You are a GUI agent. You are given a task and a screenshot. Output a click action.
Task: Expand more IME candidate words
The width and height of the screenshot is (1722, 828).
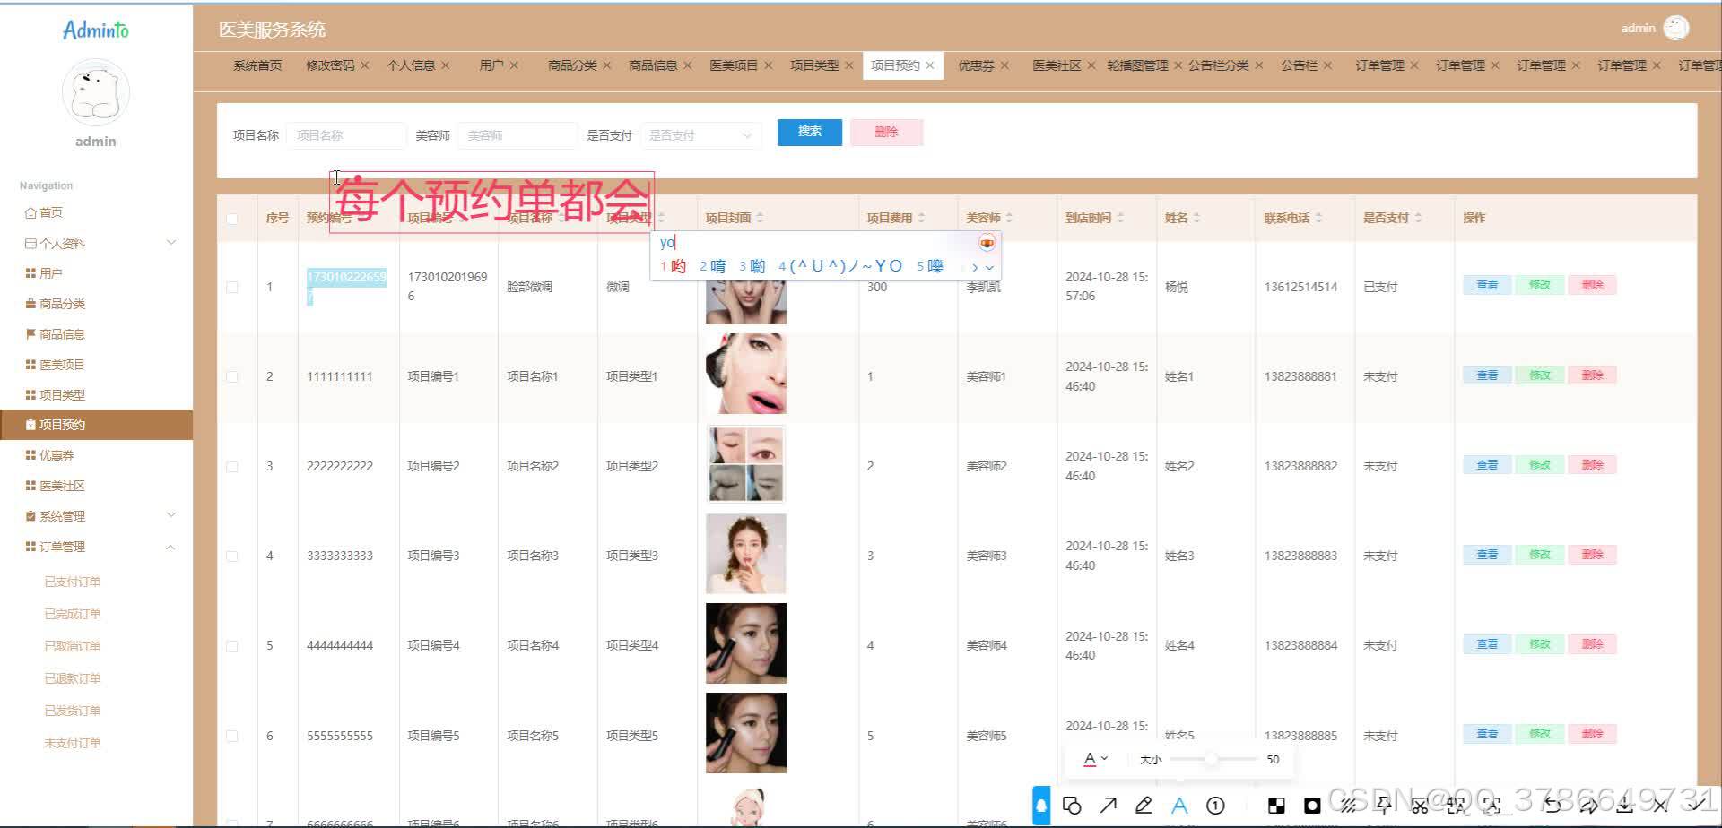pyautogui.click(x=989, y=267)
